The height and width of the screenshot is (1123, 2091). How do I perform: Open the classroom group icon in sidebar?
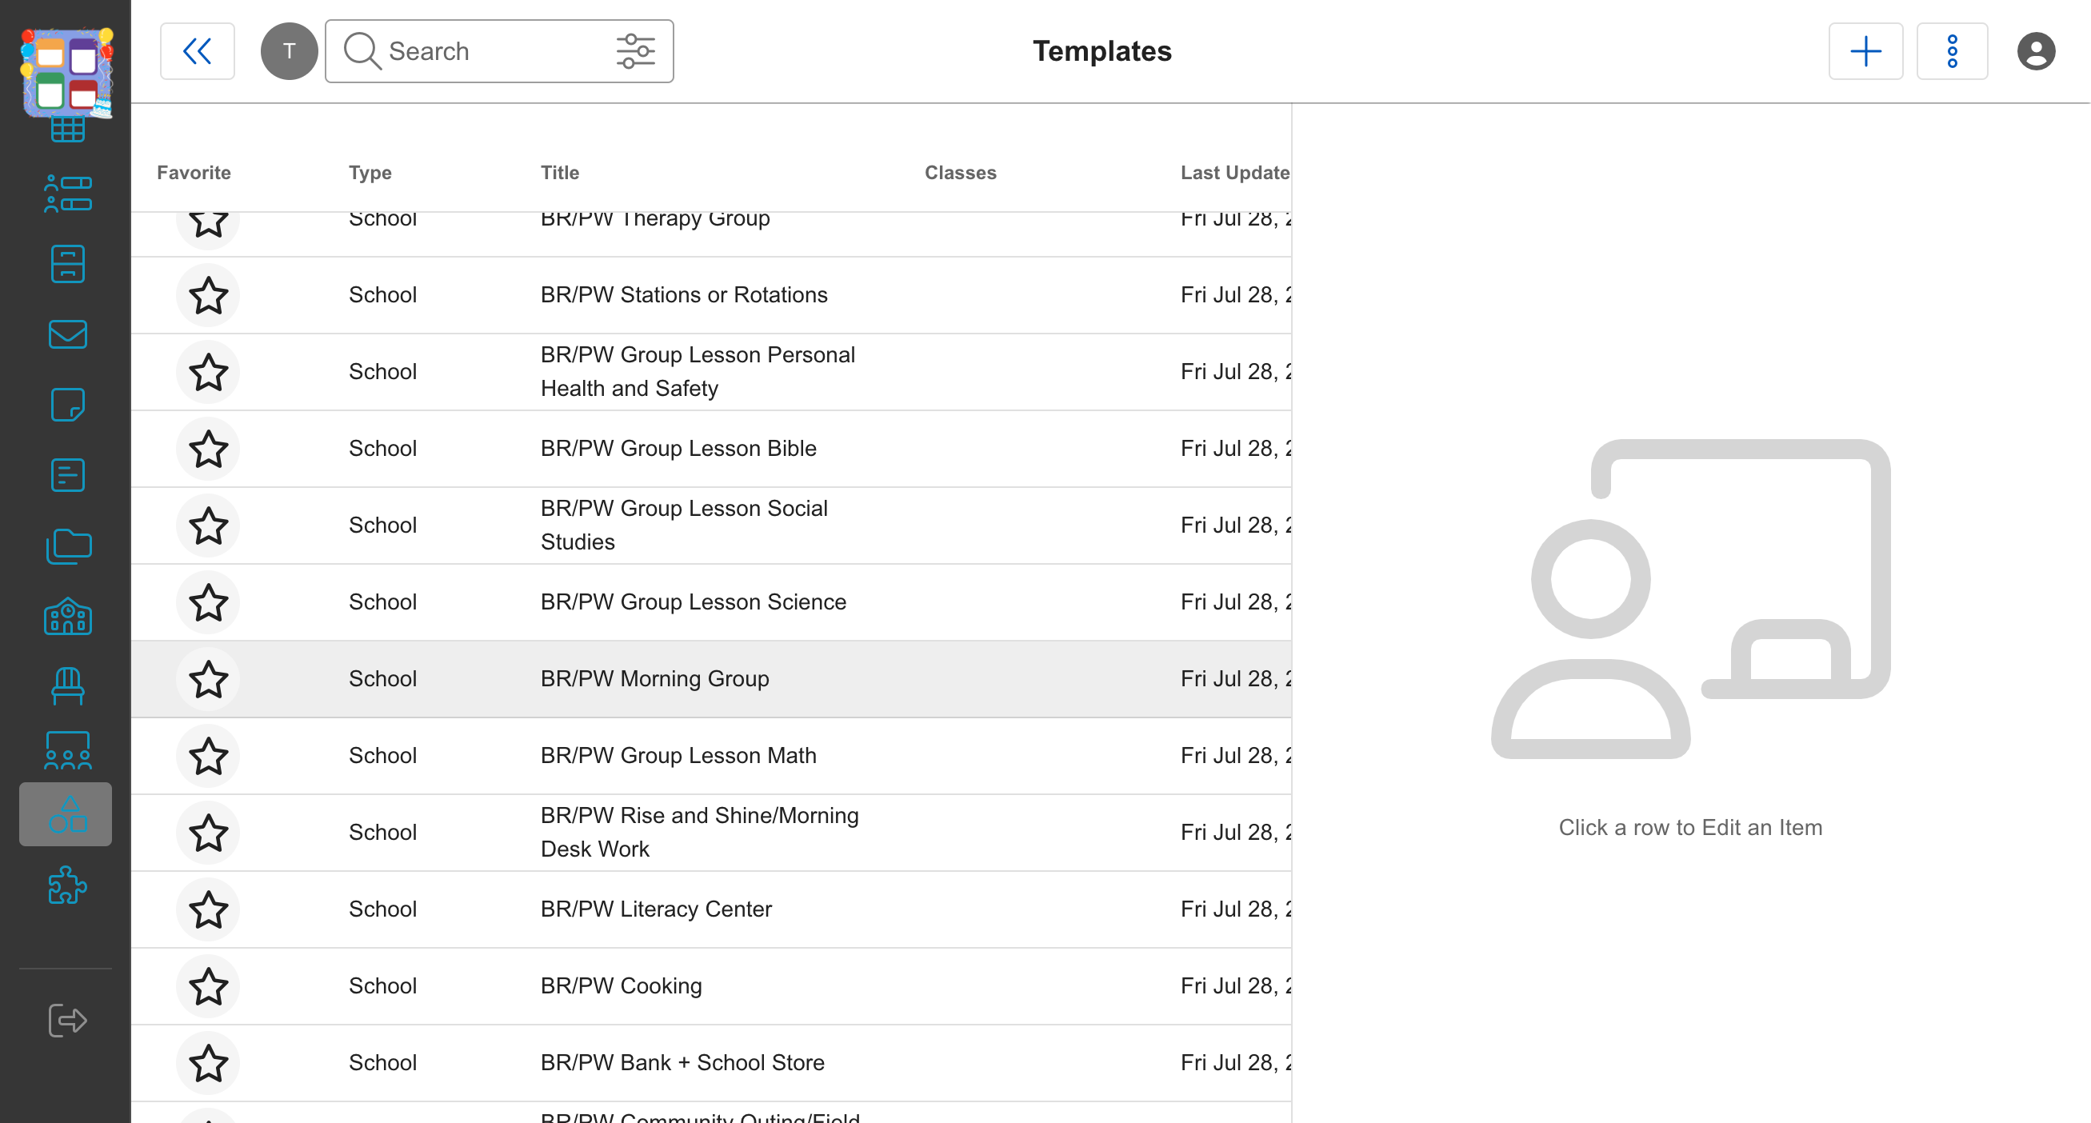(x=67, y=750)
